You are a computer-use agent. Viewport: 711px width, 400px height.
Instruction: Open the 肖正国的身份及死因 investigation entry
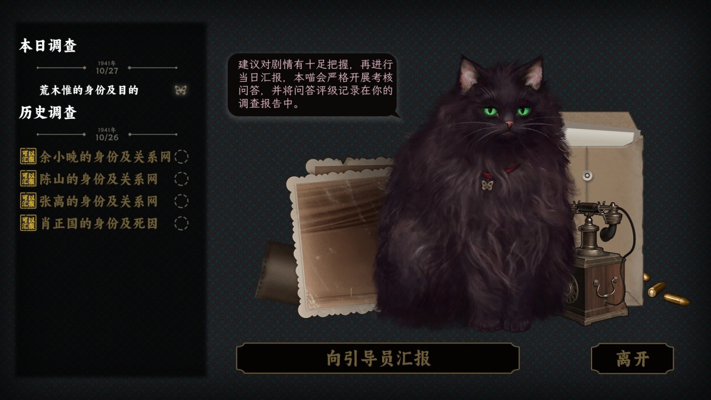click(x=99, y=223)
